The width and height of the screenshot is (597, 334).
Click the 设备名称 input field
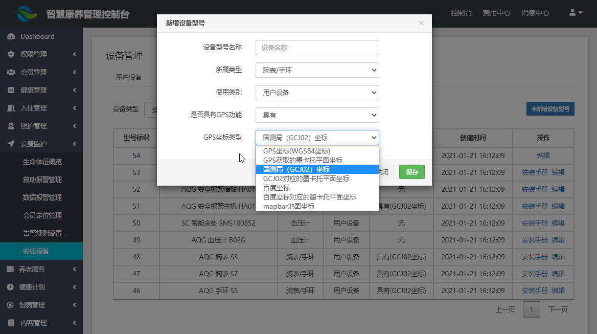click(317, 48)
